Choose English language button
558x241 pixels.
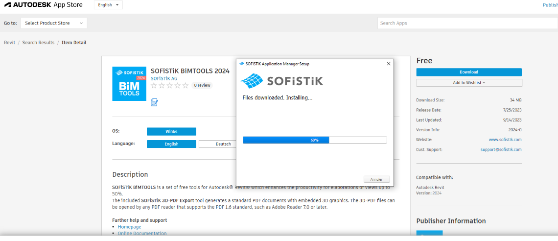tap(171, 144)
